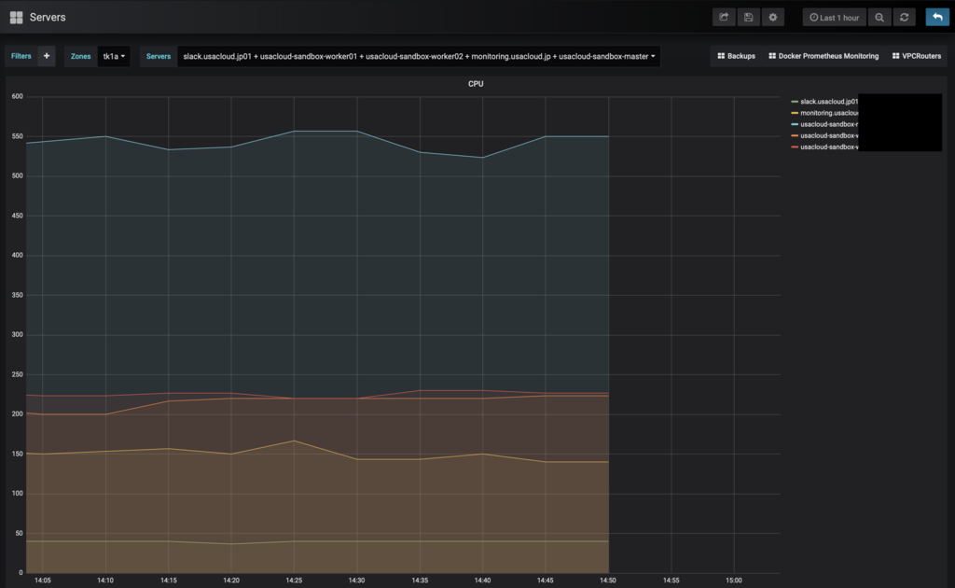Screen dimensions: 955x588
Task: Refresh the dashboard with the refresh icon
Action: [x=905, y=17]
